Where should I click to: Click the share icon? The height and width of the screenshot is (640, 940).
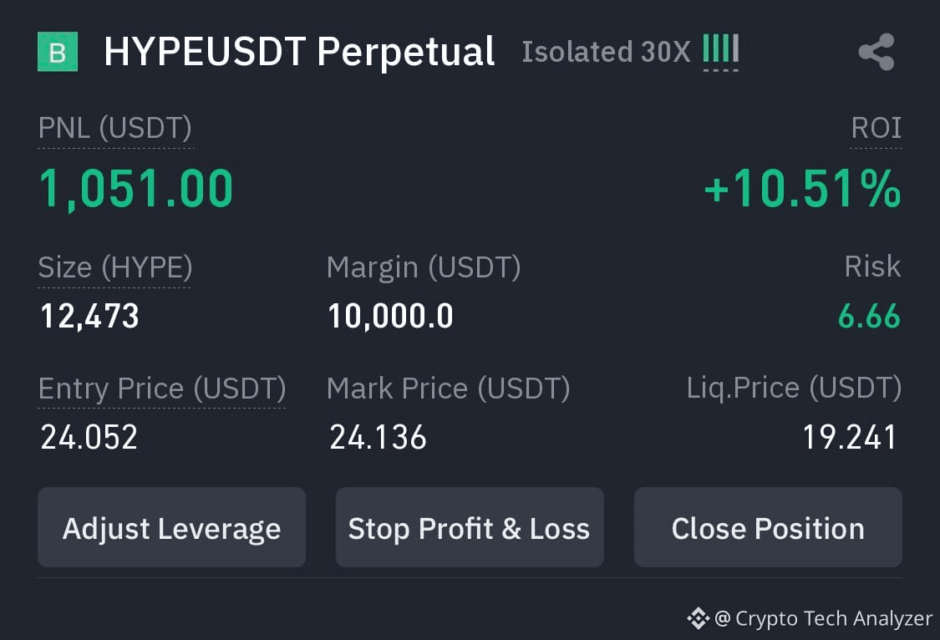coord(876,52)
